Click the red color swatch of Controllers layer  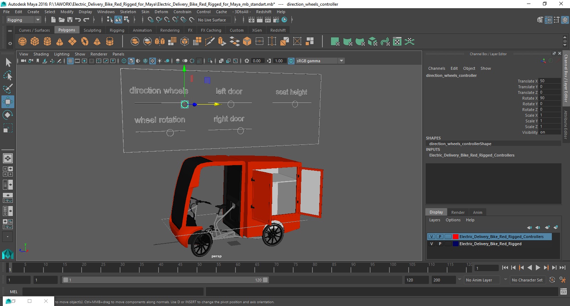(455, 237)
